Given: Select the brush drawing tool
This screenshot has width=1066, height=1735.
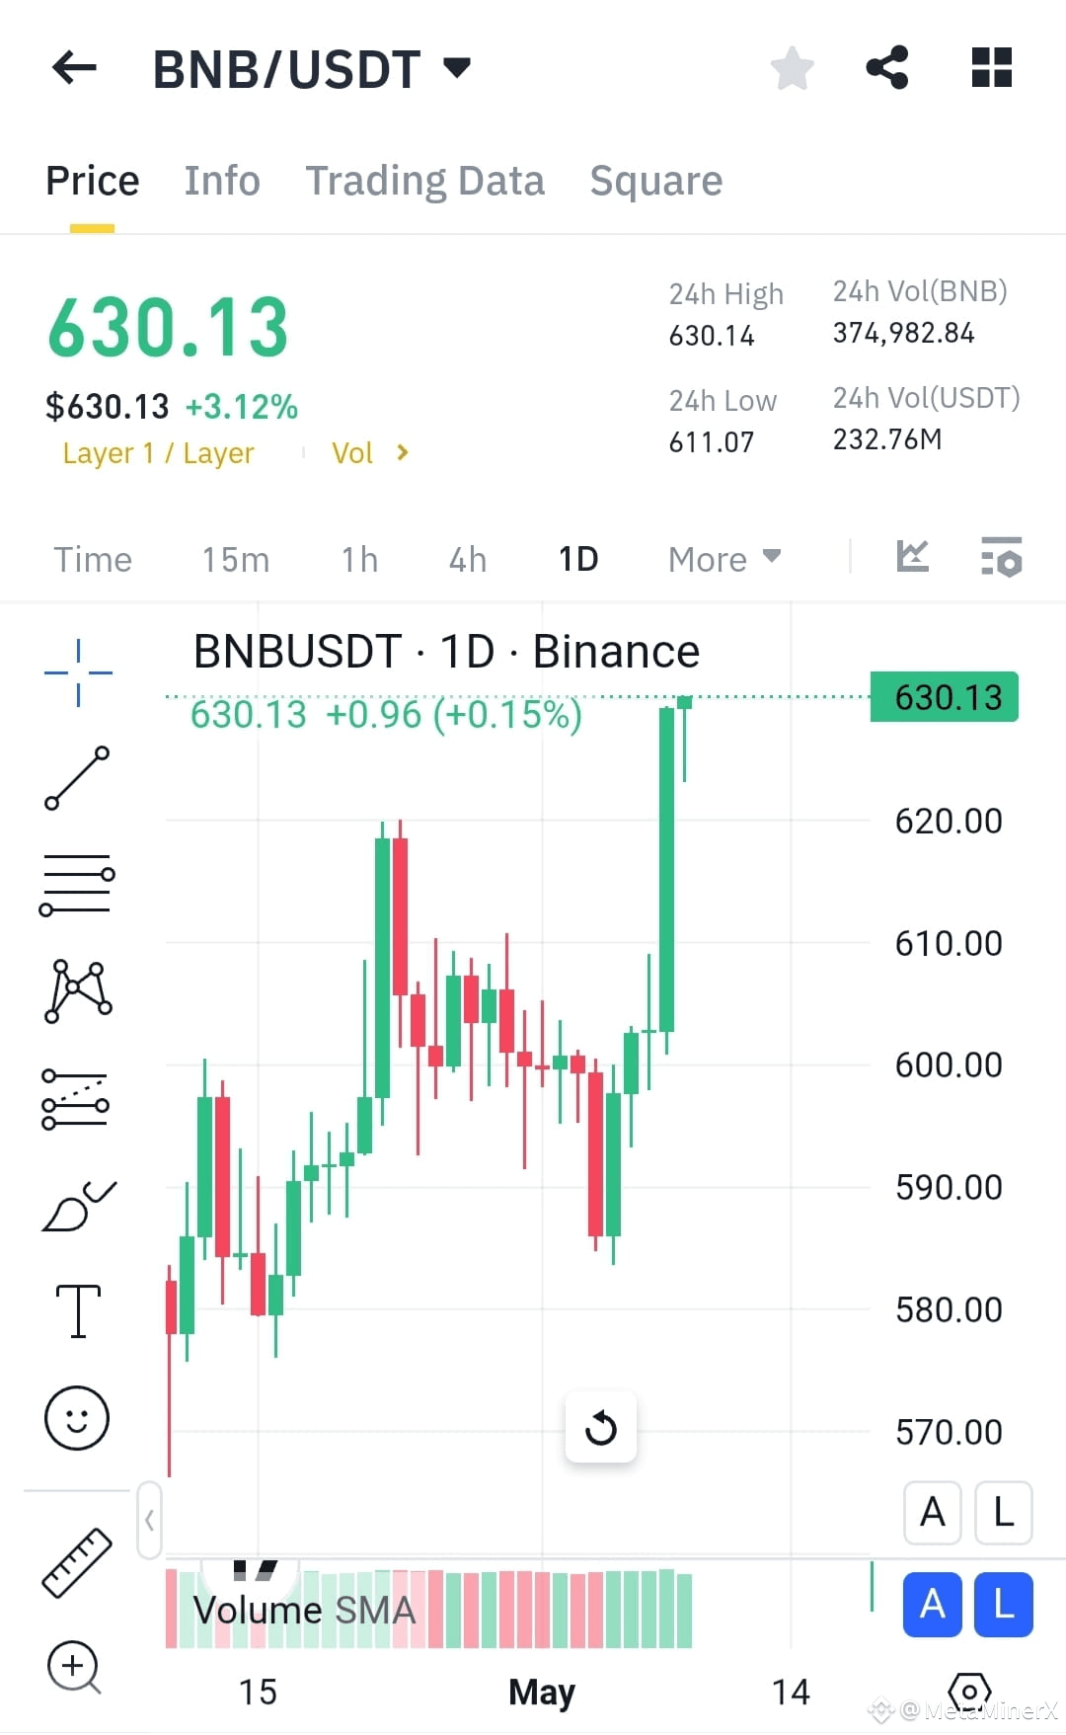Looking at the screenshot, I should (x=78, y=1206).
